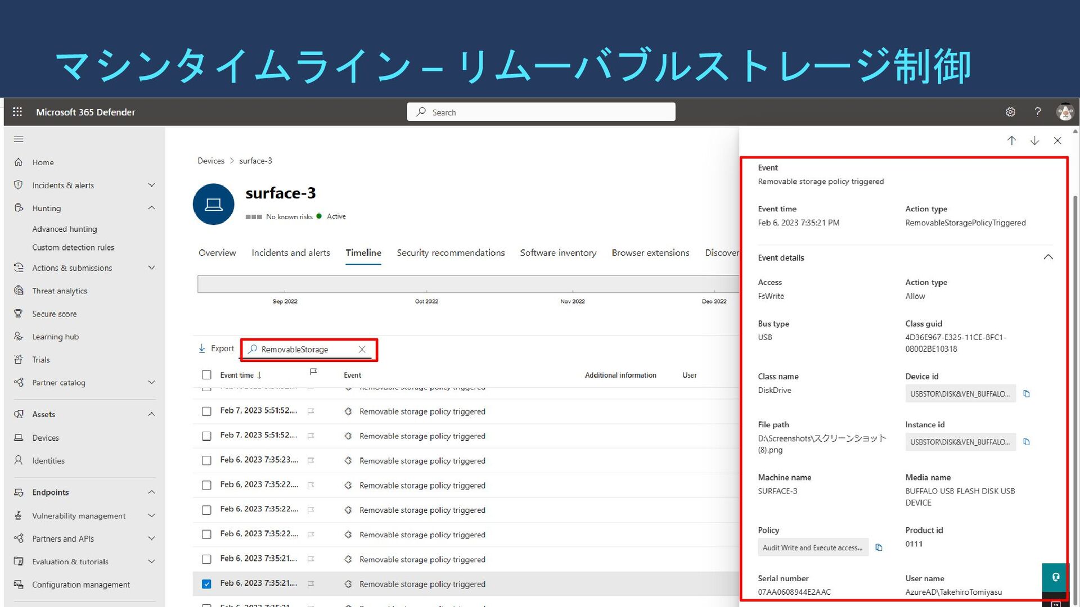Click the Event column header
Viewport: 1080px width, 607px height.
[x=353, y=375]
